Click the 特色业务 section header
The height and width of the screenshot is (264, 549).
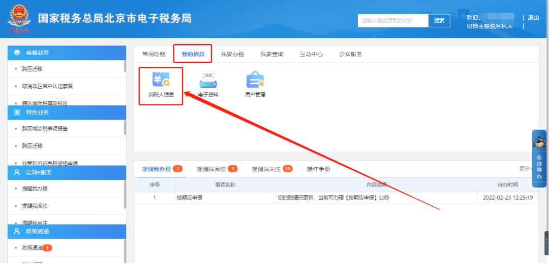[67, 112]
